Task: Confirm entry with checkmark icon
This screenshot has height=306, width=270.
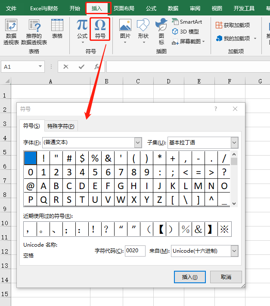Action: coord(81,67)
